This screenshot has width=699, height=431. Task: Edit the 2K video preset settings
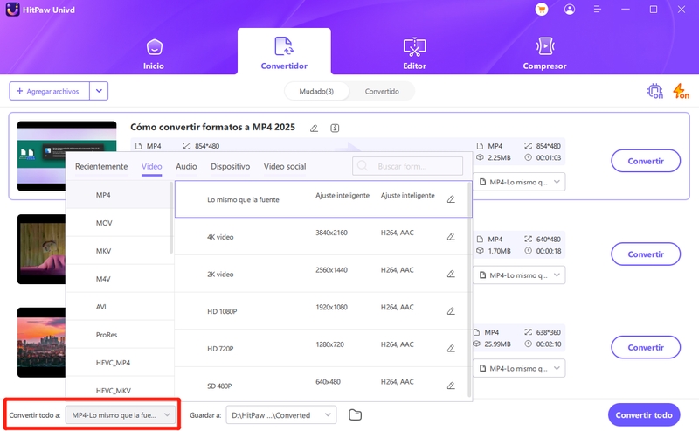click(451, 274)
